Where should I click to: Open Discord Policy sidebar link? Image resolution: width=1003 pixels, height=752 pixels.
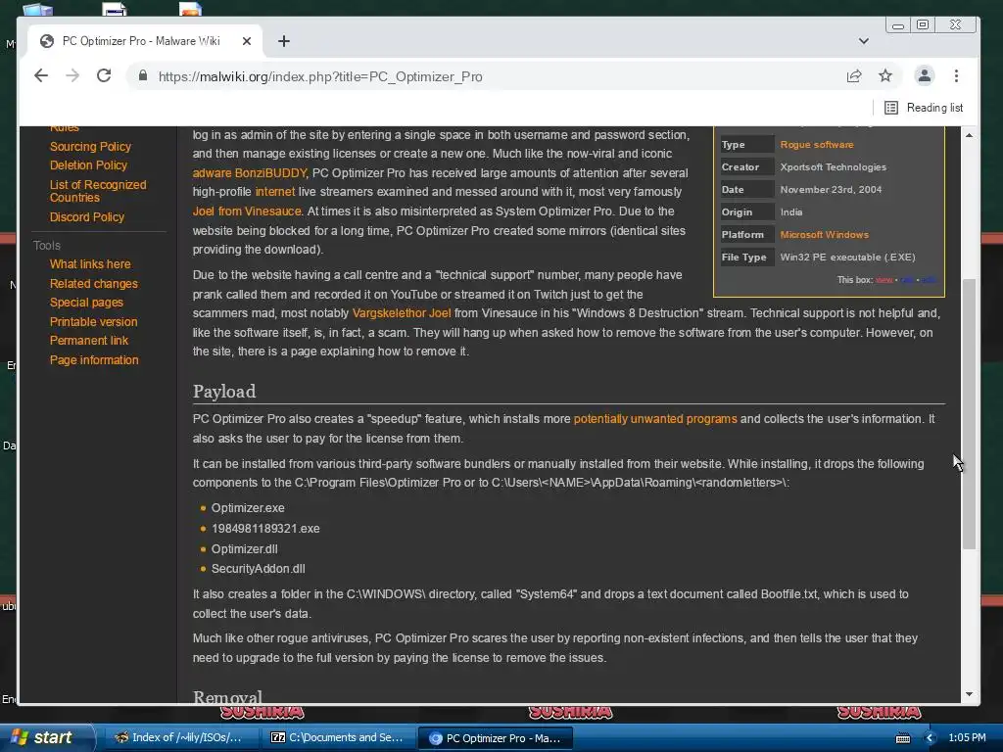(87, 216)
